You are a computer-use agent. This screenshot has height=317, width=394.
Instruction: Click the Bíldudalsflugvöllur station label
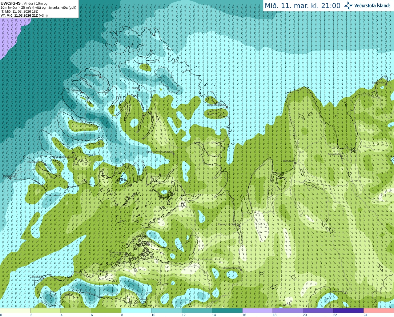[x=64, y=157]
